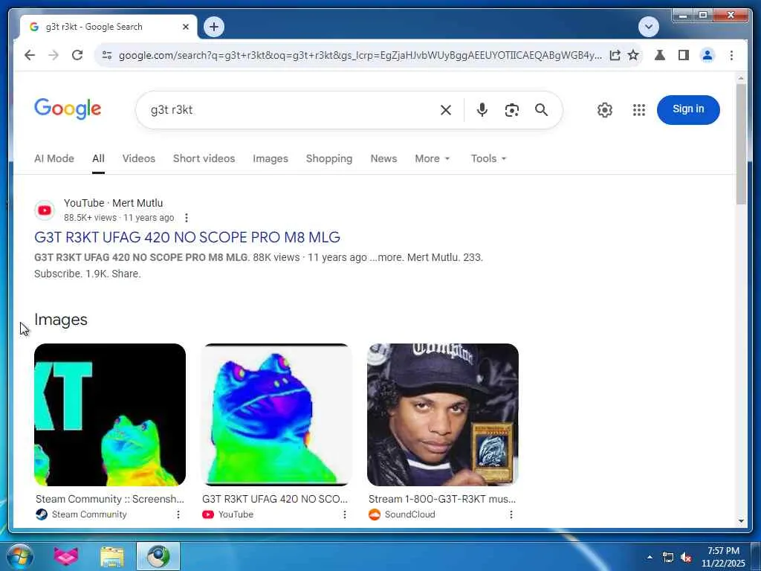Select the All results tab
761x571 pixels.
pyautogui.click(x=98, y=159)
